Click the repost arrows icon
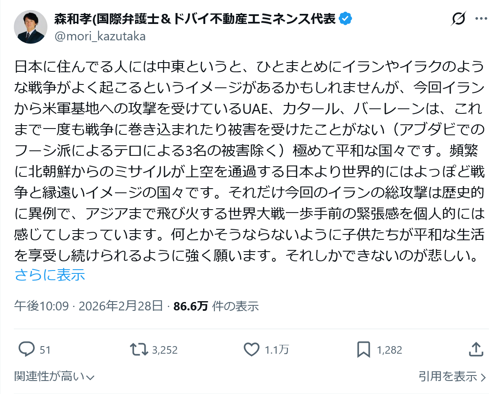The height and width of the screenshot is (394, 502). (x=138, y=349)
